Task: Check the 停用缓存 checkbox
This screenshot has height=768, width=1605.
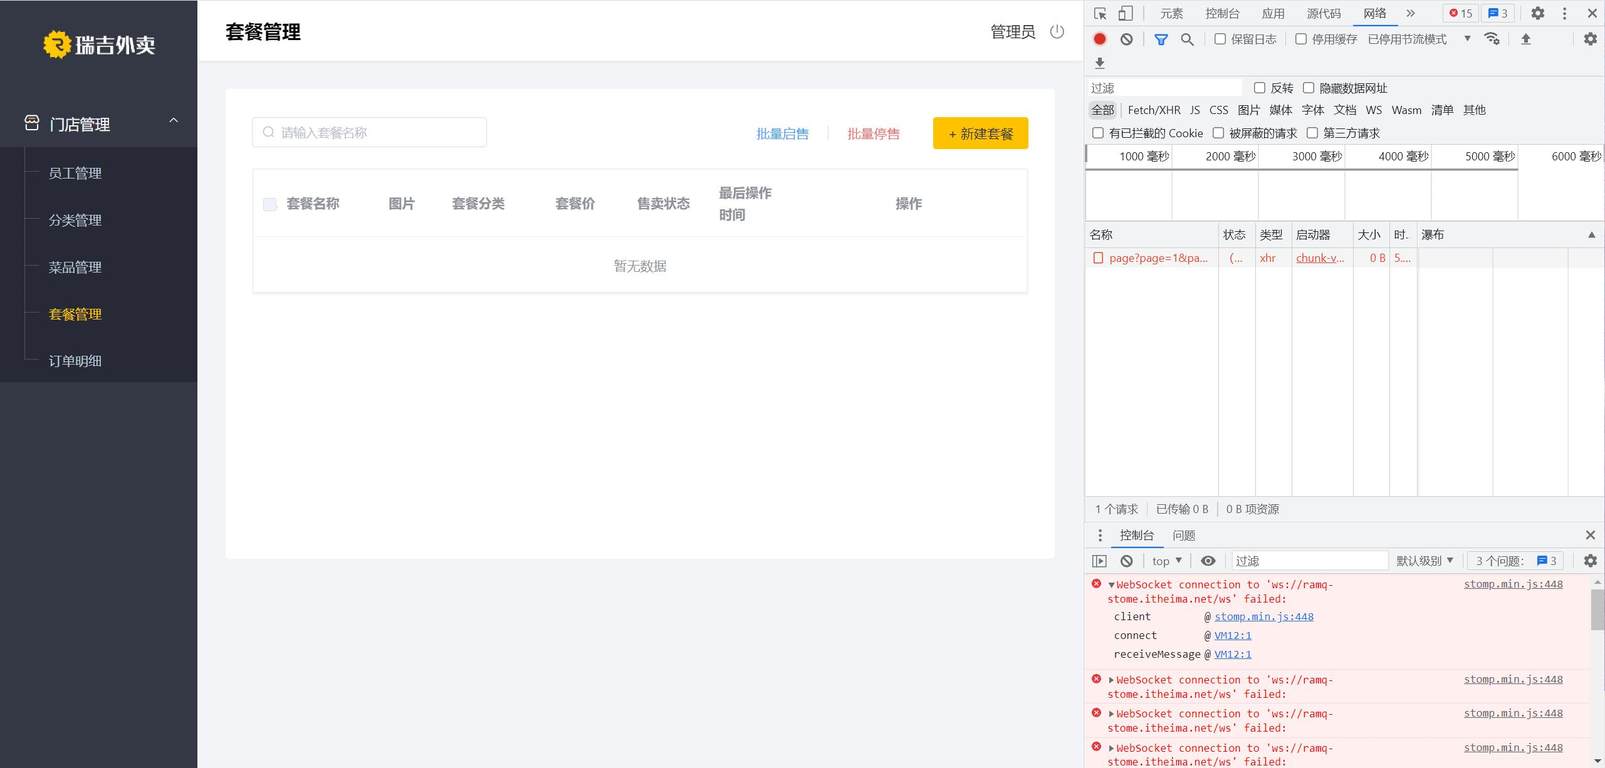Action: 1301,39
